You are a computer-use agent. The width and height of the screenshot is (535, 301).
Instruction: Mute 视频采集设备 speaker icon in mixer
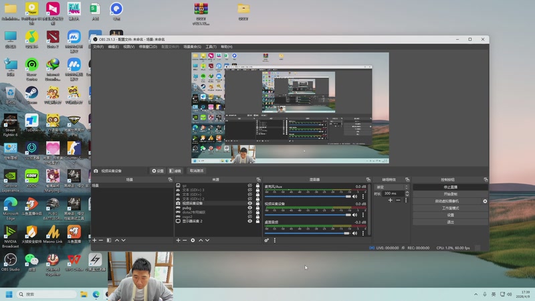(x=355, y=215)
